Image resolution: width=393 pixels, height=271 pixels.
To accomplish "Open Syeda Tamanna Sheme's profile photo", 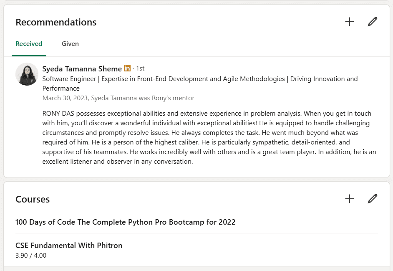I will click(27, 74).
